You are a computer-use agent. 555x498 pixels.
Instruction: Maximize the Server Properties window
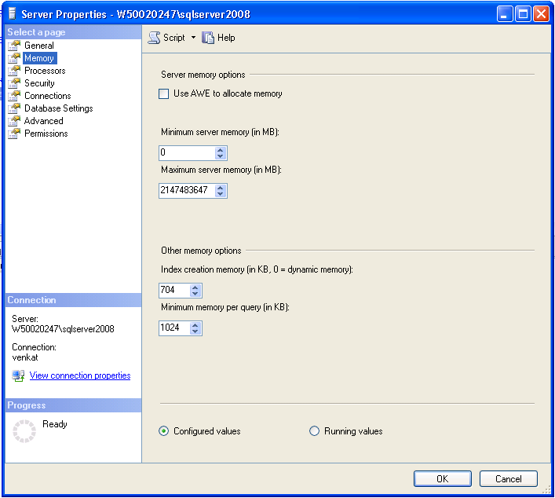click(x=523, y=14)
